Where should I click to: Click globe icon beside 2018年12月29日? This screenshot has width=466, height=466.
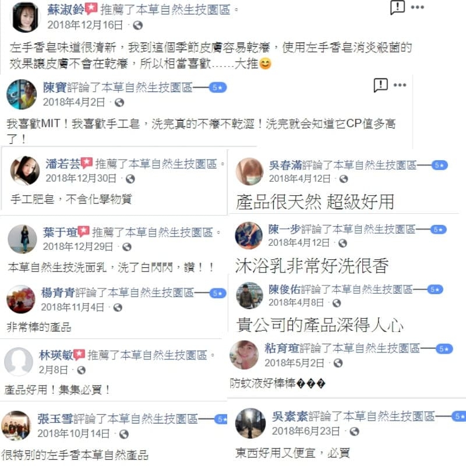[x=127, y=247]
